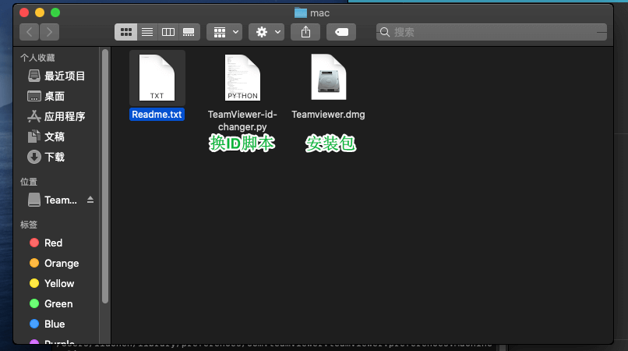Open the group-by arrangement dropdown

pos(224,32)
